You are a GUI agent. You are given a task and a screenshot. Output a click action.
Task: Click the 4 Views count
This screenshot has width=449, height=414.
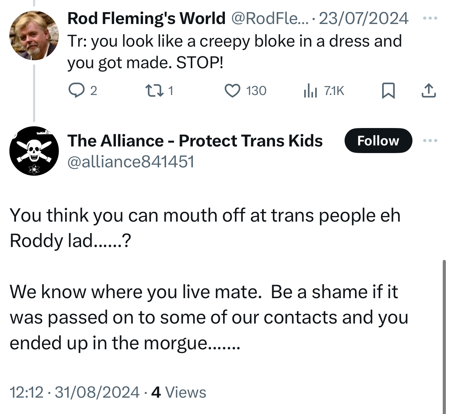tap(179, 392)
